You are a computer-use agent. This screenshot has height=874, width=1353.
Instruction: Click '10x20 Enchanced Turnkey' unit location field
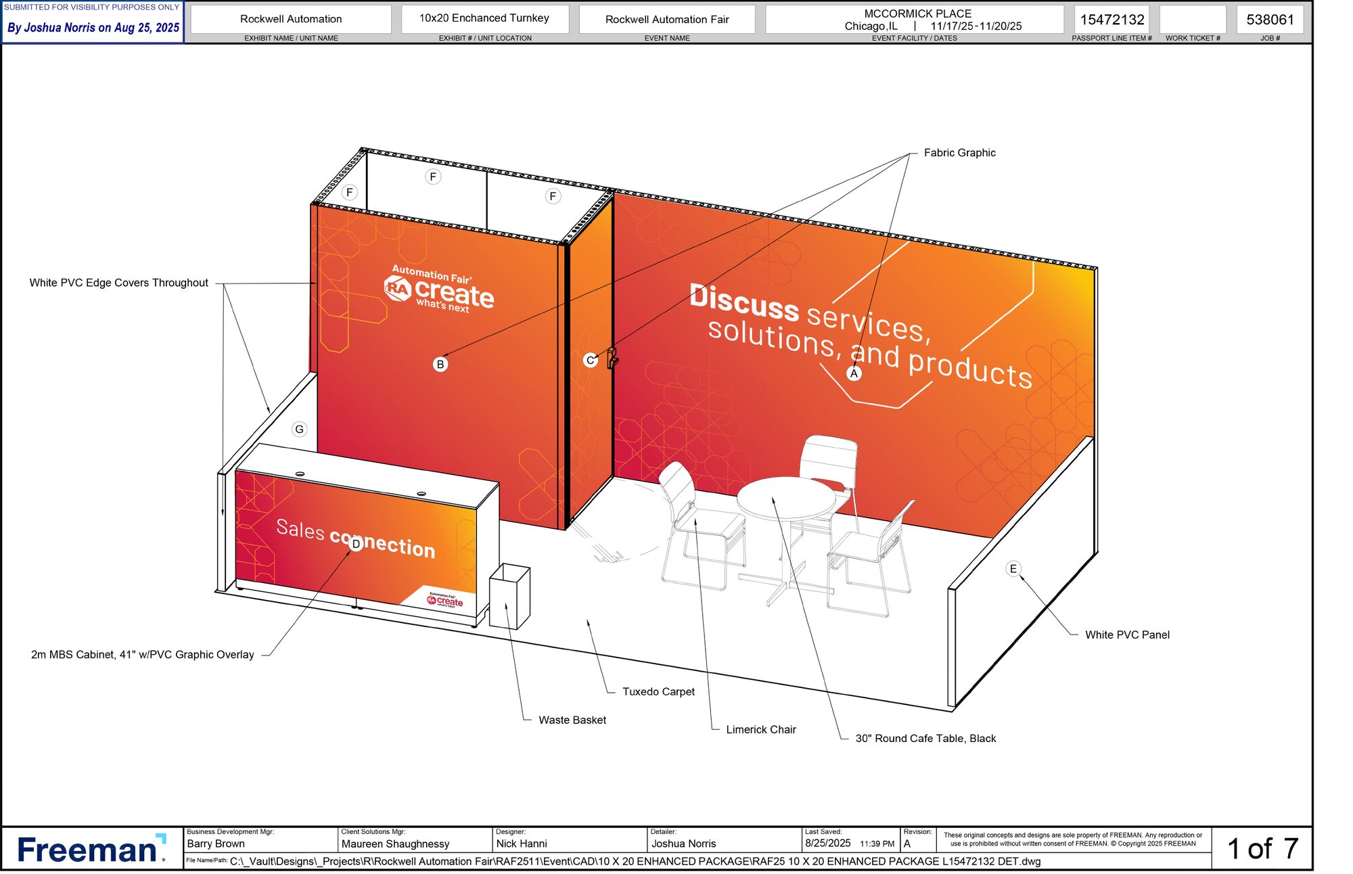tap(484, 18)
